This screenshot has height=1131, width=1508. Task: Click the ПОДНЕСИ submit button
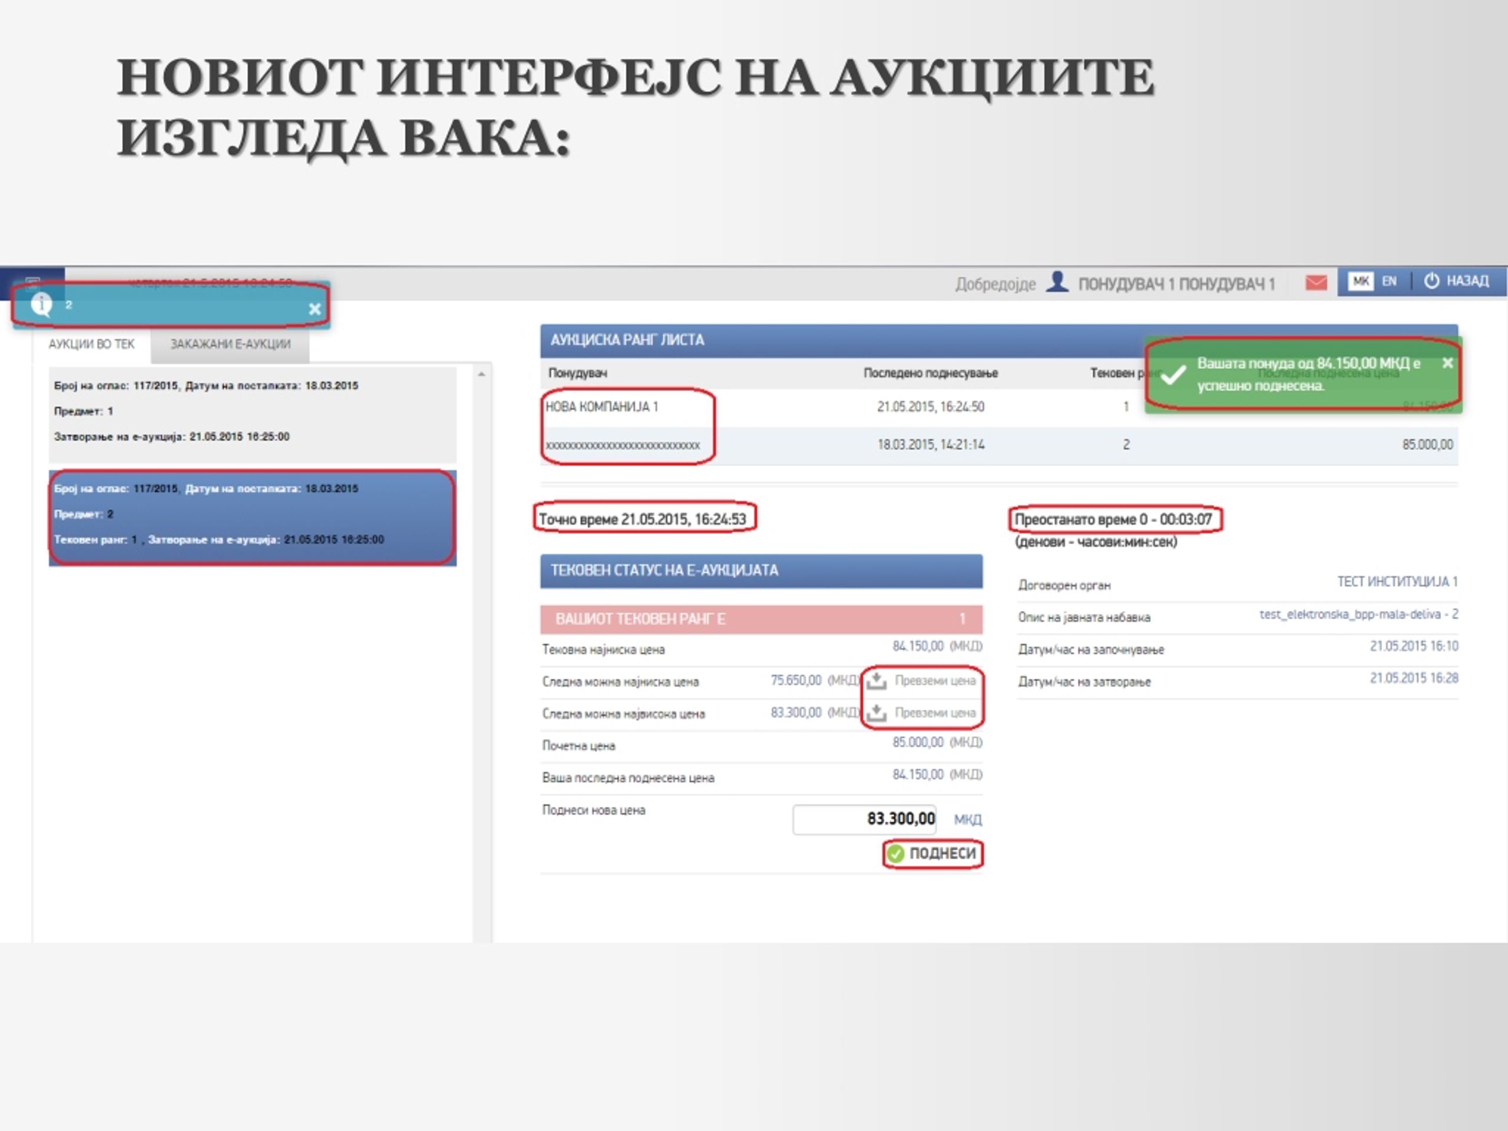[933, 854]
